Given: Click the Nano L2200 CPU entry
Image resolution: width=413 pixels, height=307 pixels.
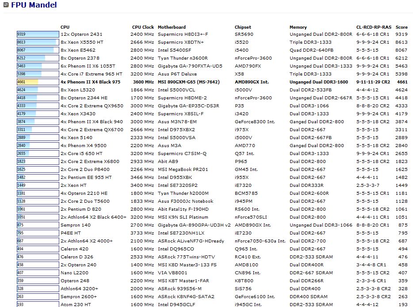Looking at the screenshot, I should [74, 273].
